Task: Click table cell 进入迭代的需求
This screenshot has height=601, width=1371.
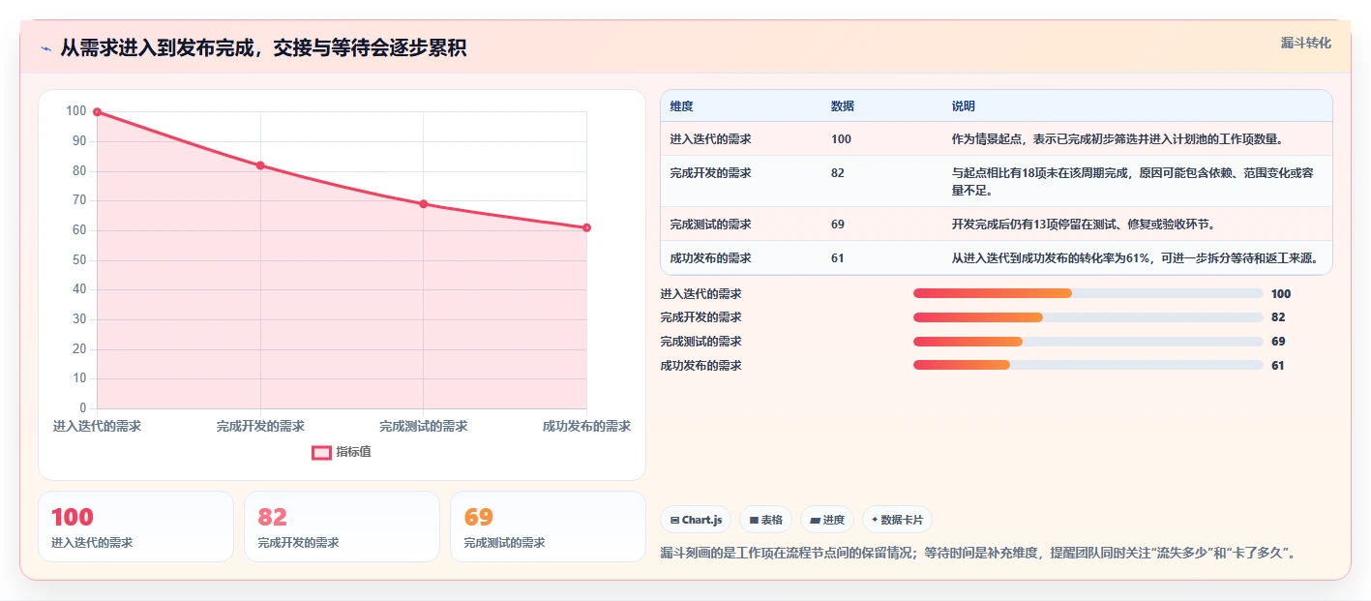Action: 710,139
